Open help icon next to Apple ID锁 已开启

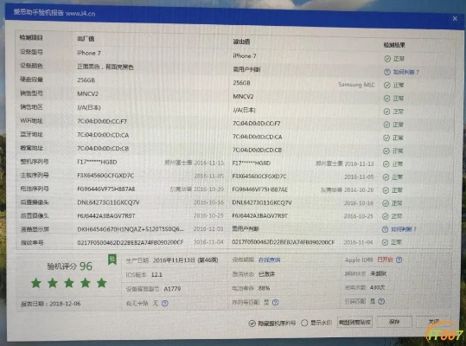[399, 259]
